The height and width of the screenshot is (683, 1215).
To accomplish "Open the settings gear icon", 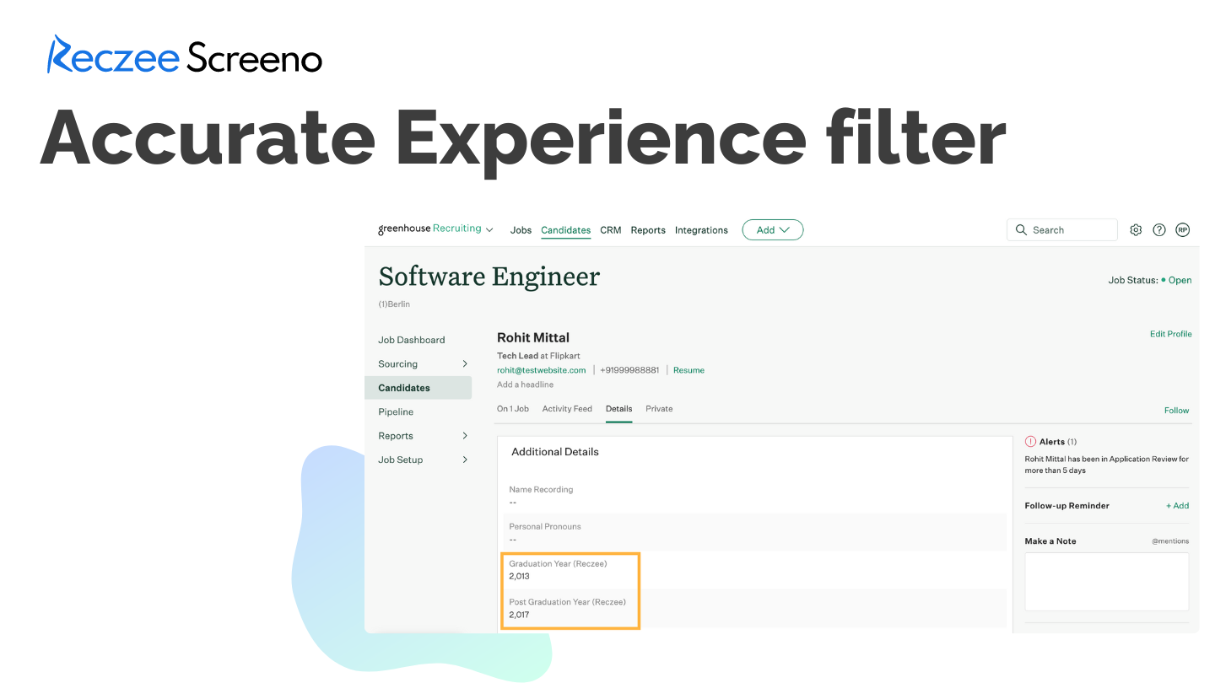I will [x=1136, y=230].
